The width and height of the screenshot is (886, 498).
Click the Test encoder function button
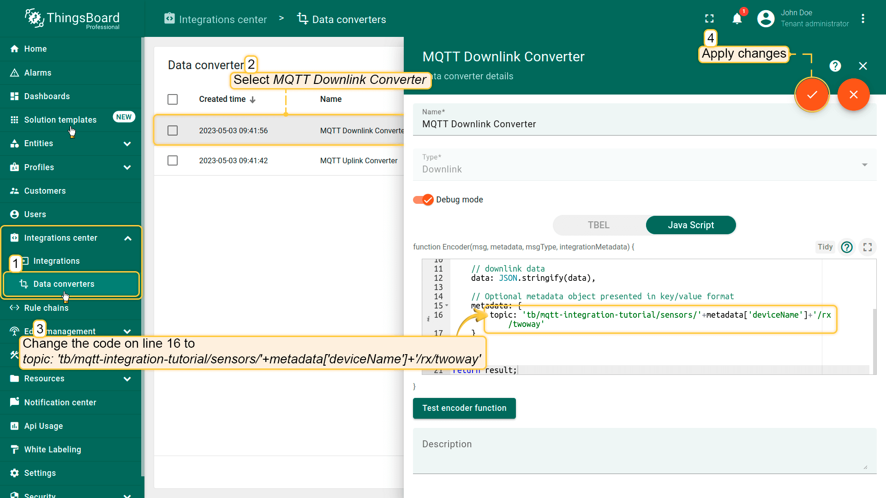click(464, 408)
